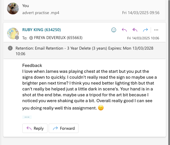The width and height of the screenshot is (170, 145).
Task: Click the reply all double-arrow icon
Action: pyautogui.click(x=135, y=30)
